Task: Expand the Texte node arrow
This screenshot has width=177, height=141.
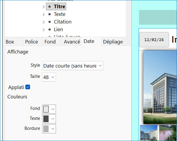Action: click(x=44, y=14)
